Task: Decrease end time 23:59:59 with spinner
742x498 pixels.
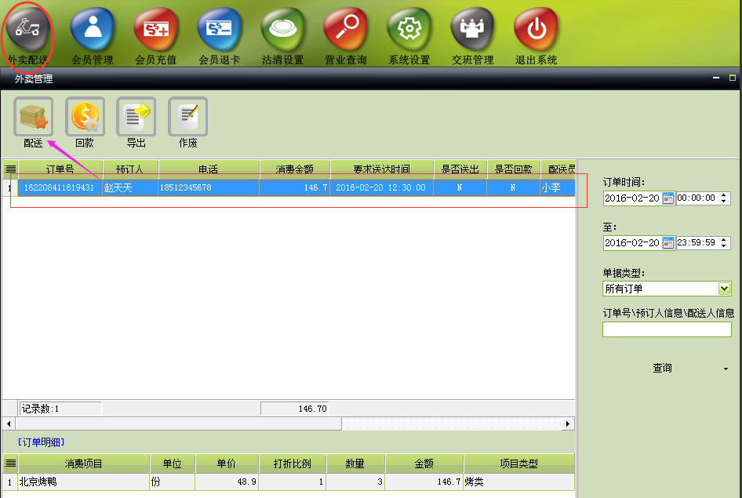Action: click(723, 246)
